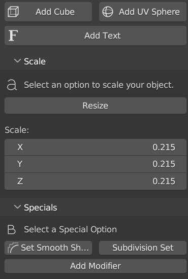
Task: Click the X scale value field
Action: 96,147
